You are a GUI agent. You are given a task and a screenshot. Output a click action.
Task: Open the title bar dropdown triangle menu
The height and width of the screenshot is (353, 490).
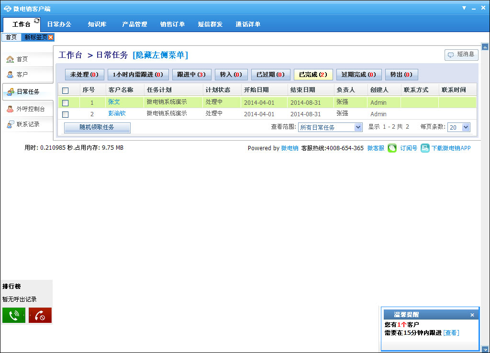point(464,8)
